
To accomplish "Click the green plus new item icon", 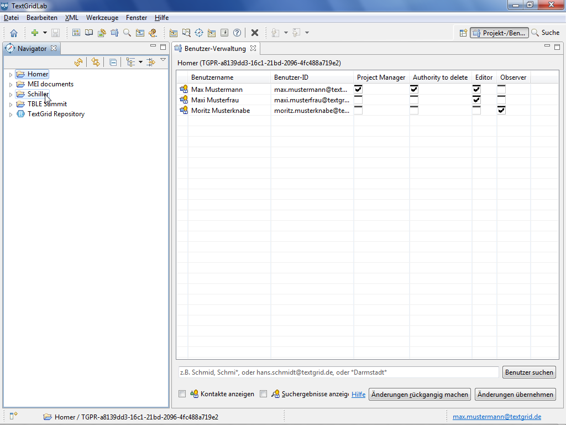I will tap(35, 33).
